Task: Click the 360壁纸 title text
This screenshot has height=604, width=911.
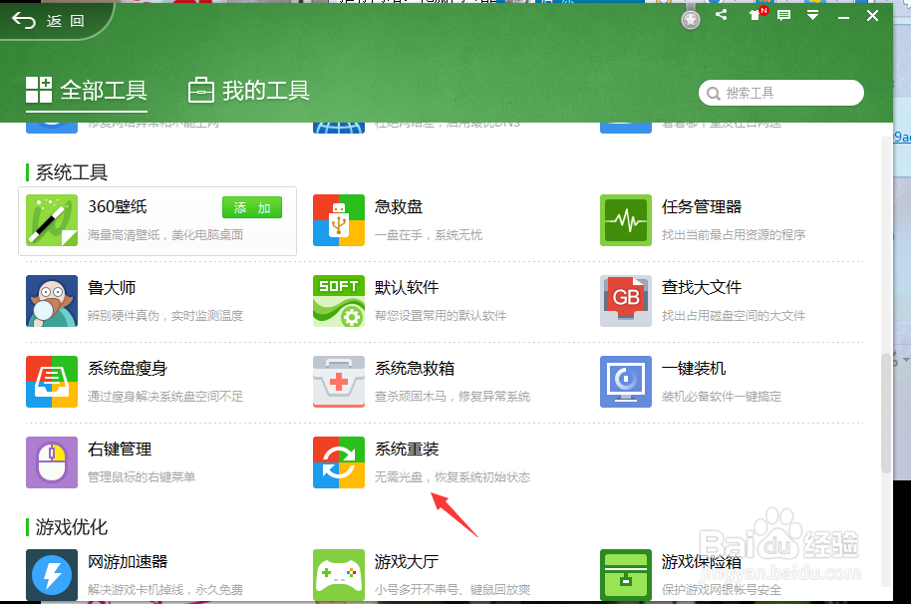Action: coord(118,206)
